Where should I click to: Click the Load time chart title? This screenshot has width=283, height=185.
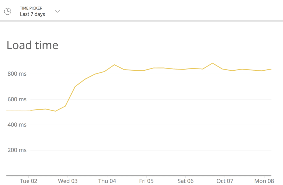pos(32,45)
